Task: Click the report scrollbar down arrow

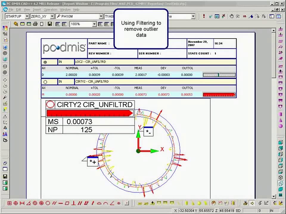Action: (x=273, y=196)
